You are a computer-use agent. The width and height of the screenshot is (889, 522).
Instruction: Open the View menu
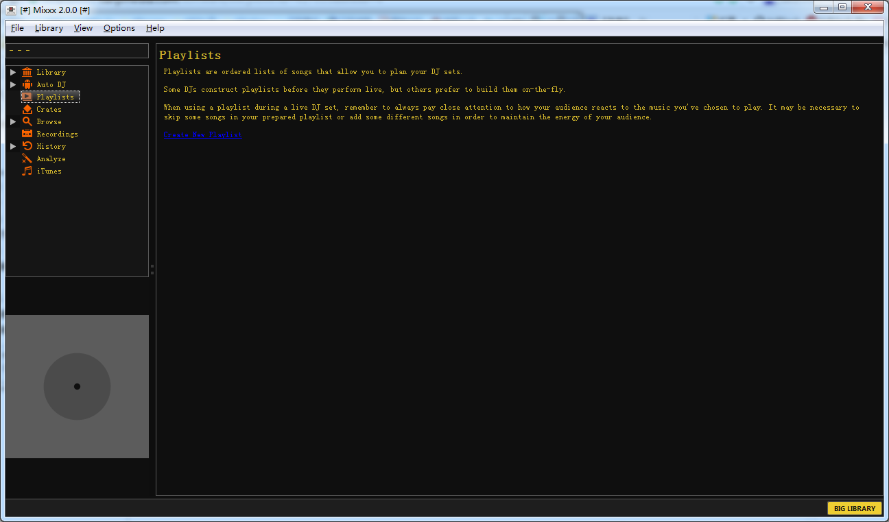[83, 28]
